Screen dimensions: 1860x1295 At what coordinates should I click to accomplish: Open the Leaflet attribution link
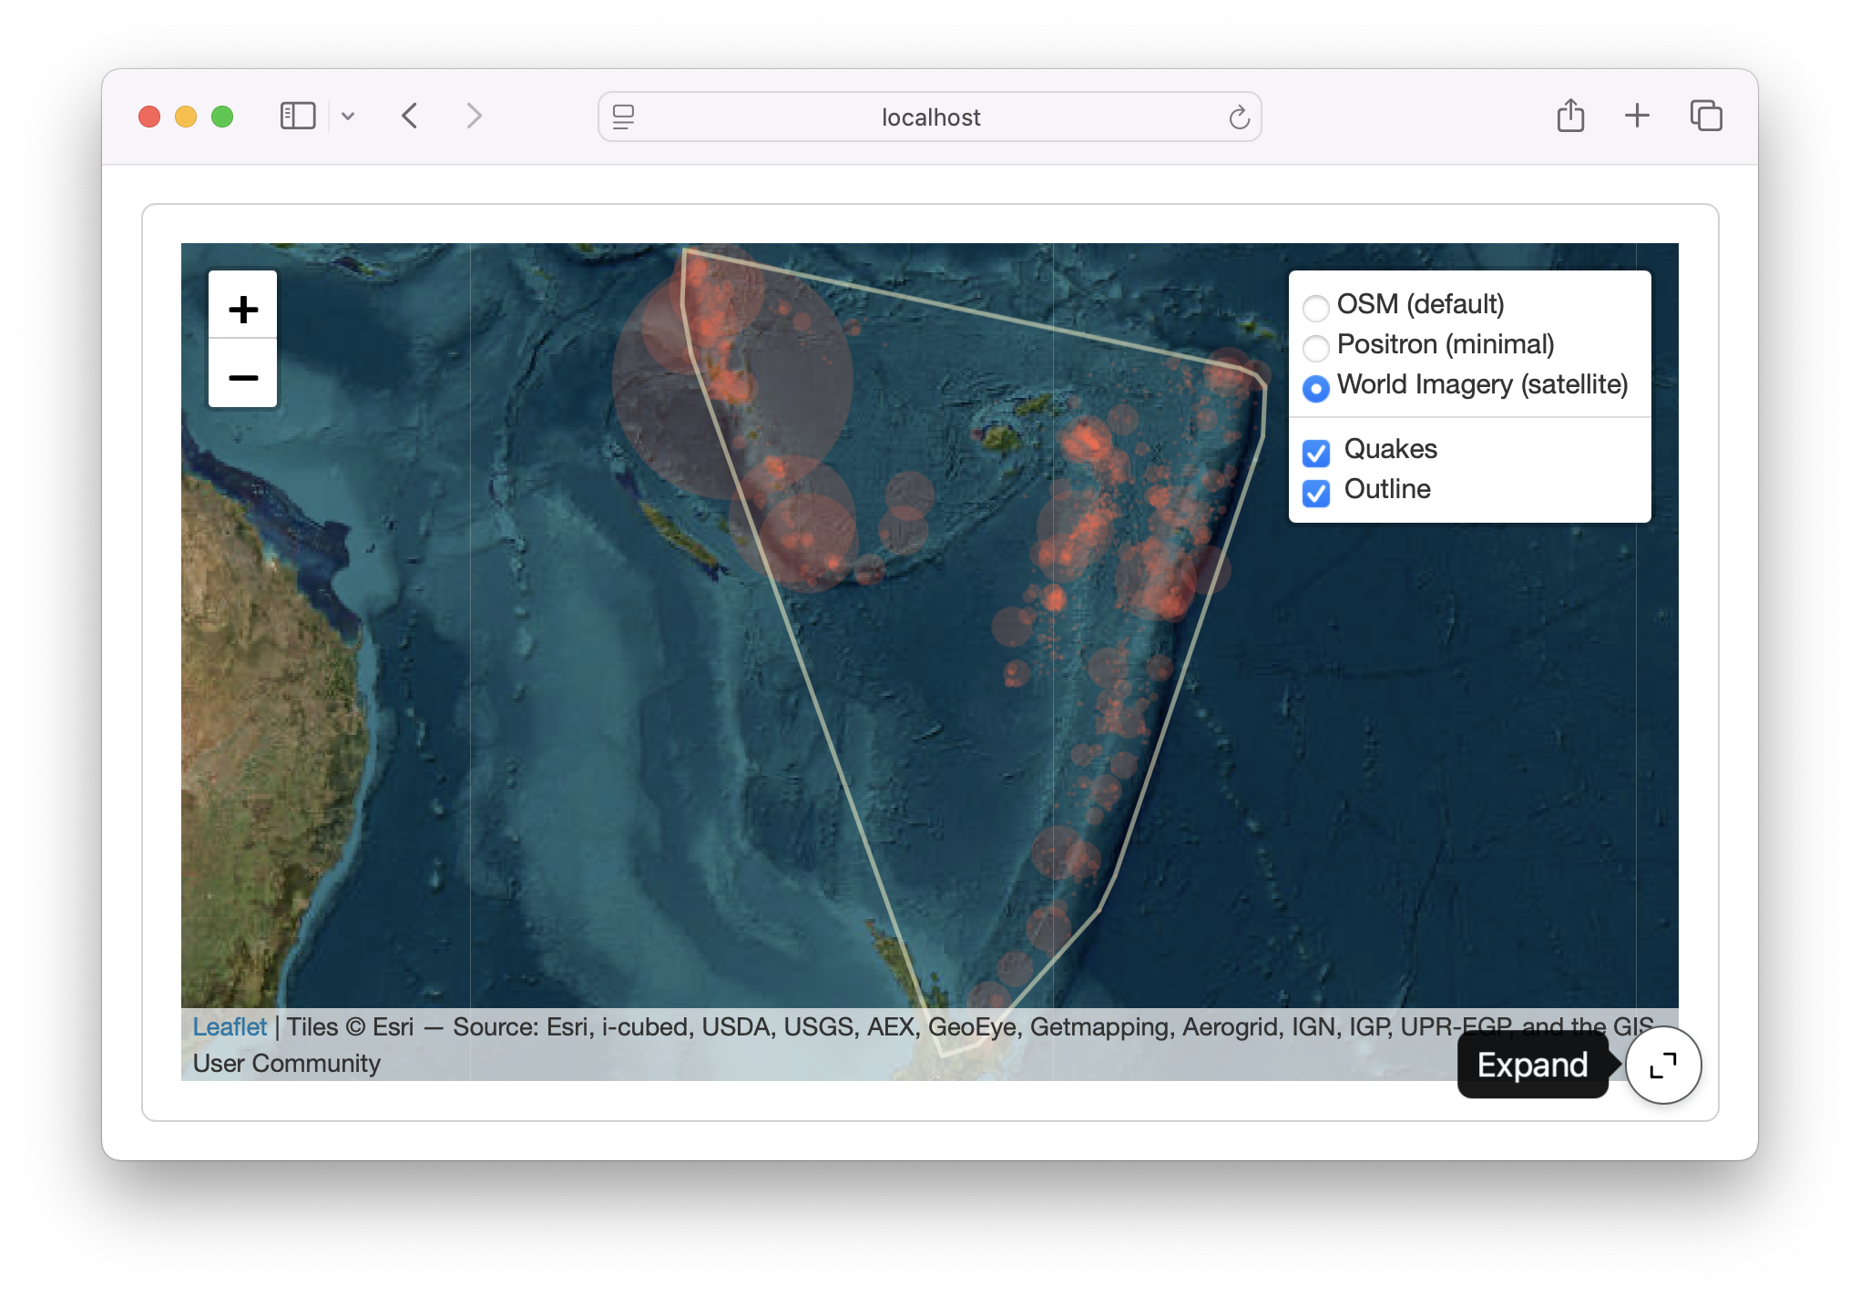click(230, 1027)
